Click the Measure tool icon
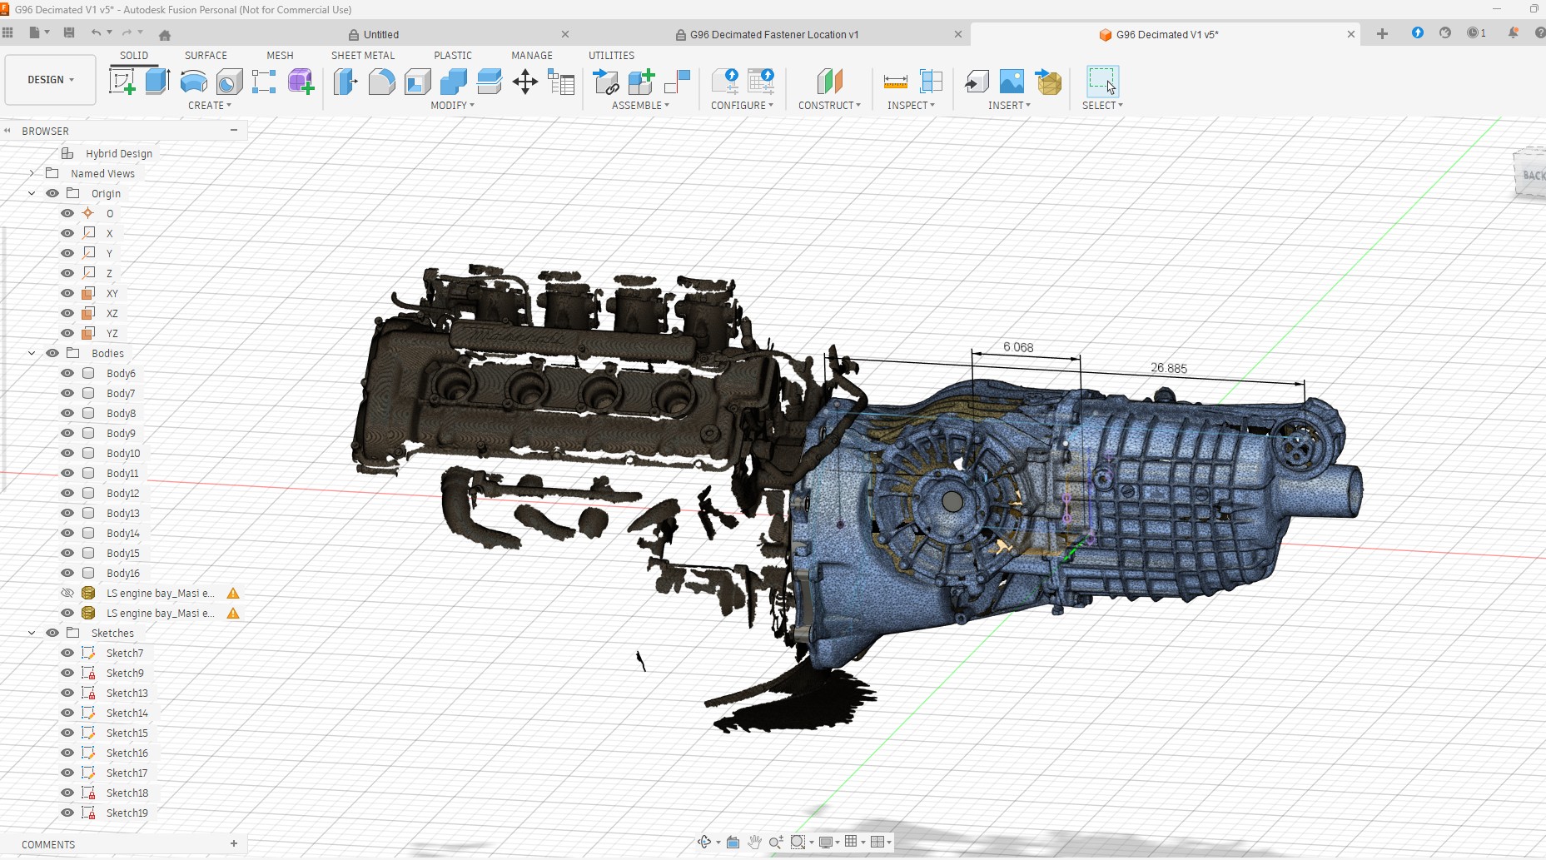This screenshot has width=1546, height=860. tap(895, 82)
